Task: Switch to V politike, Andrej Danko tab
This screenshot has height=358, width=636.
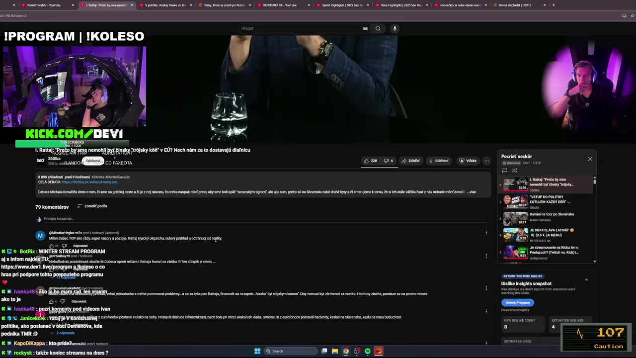Action: point(165,5)
